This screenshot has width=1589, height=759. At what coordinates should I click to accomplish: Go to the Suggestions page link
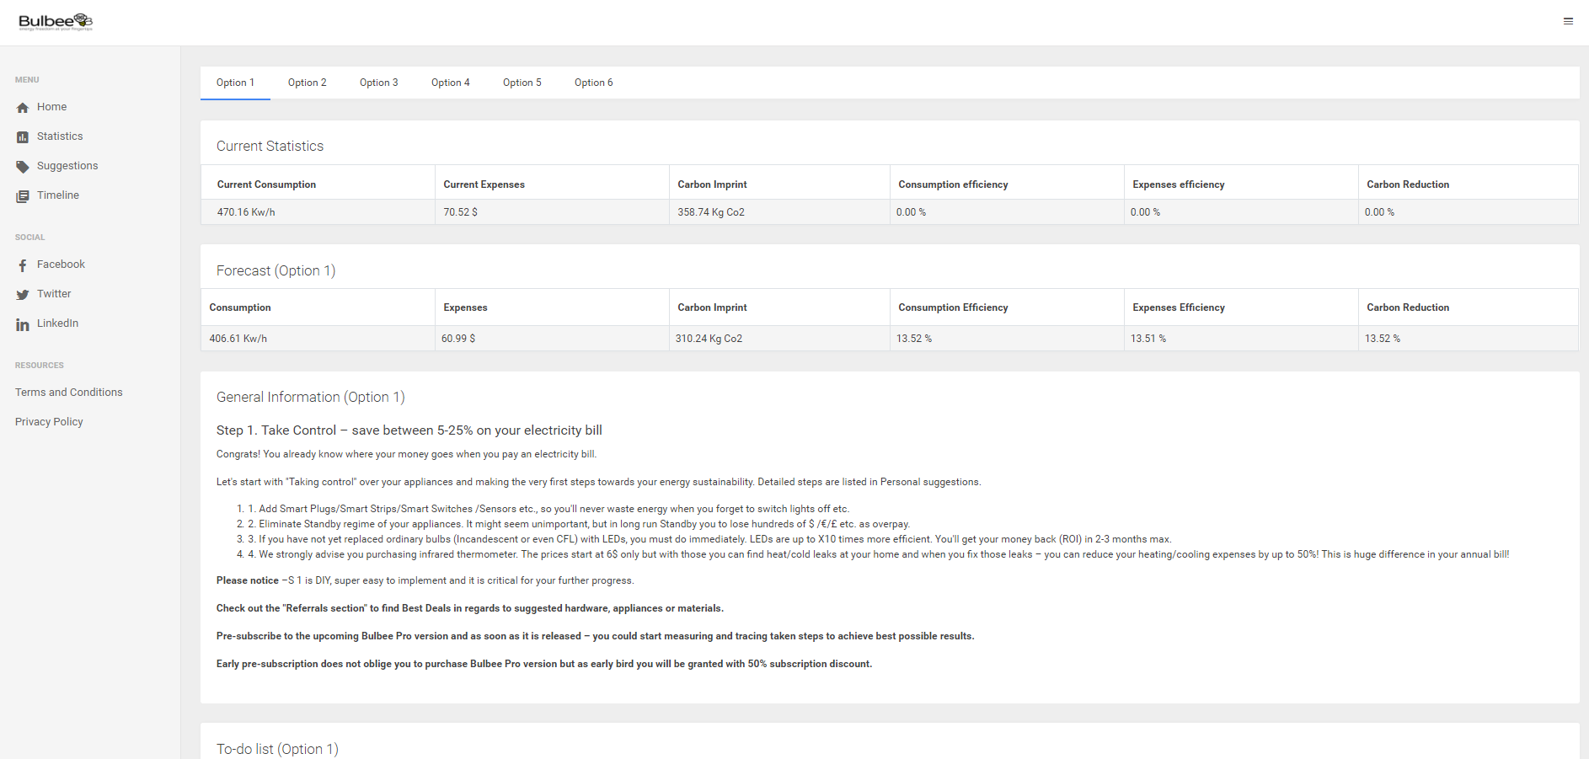point(67,166)
